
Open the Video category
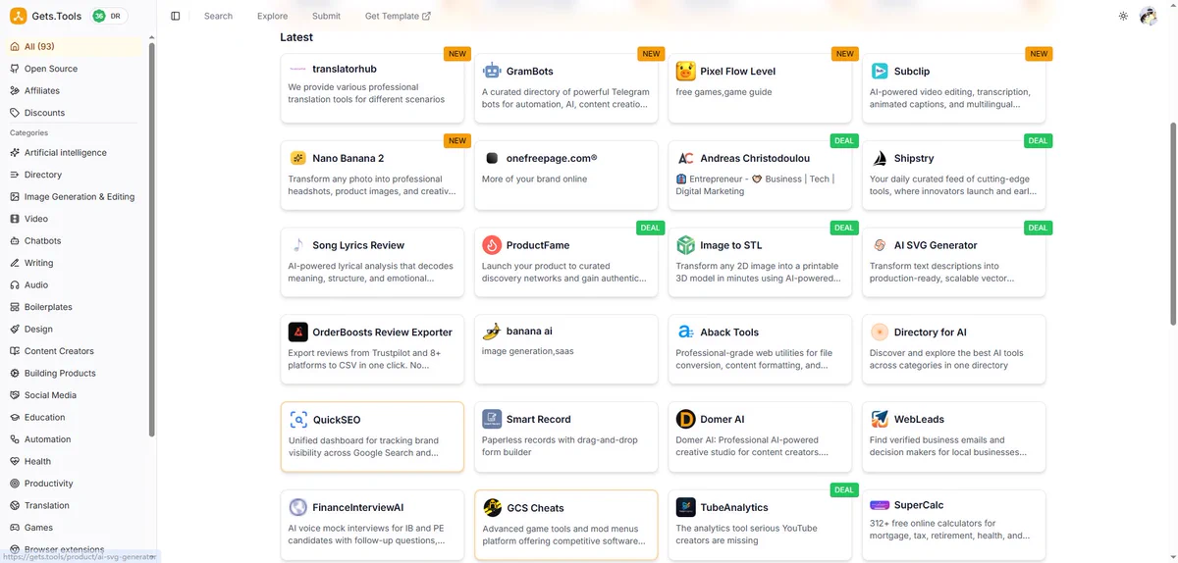tap(74, 219)
